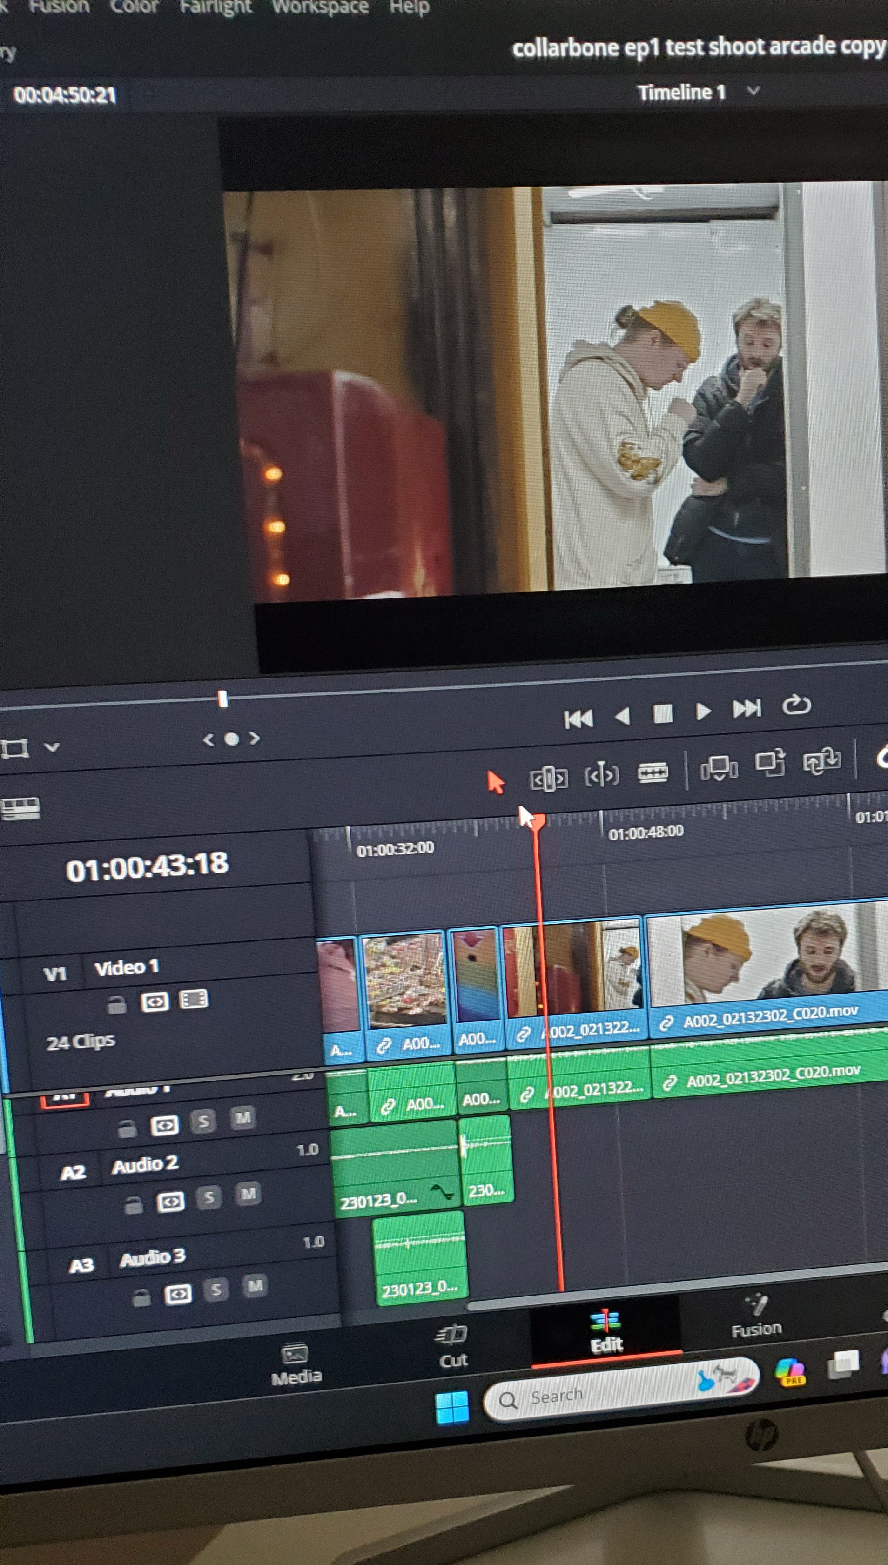Viewport: 888px width, 1565px height.
Task: Expand the Timeline 1 dropdown chevron
Action: pyautogui.click(x=754, y=91)
